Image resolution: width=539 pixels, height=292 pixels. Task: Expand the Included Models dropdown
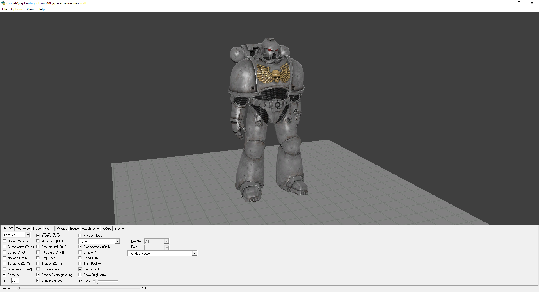tap(162, 254)
